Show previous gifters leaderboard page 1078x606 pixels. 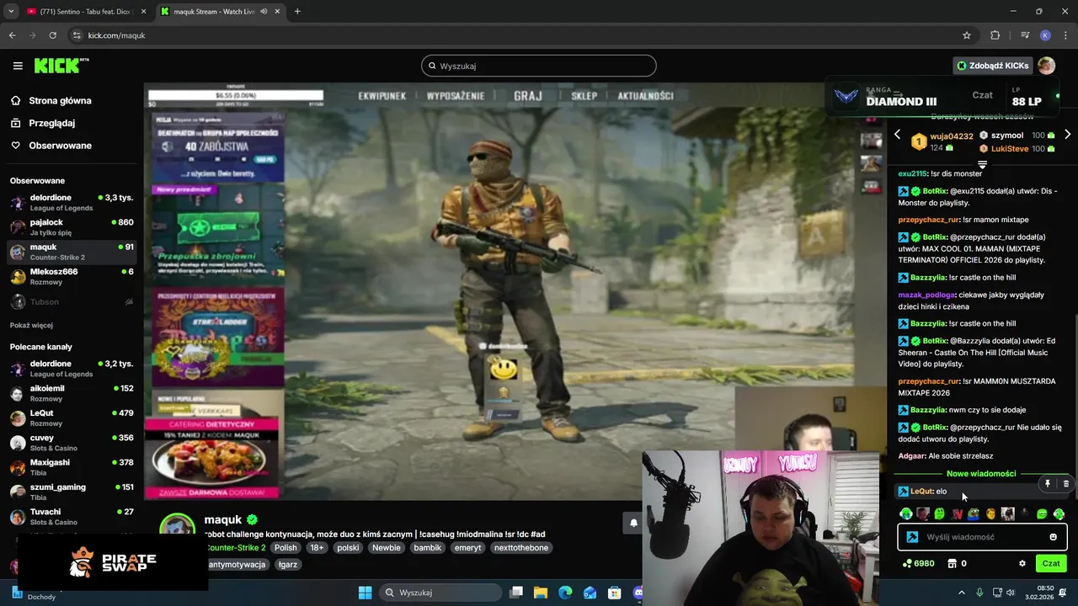(x=897, y=135)
